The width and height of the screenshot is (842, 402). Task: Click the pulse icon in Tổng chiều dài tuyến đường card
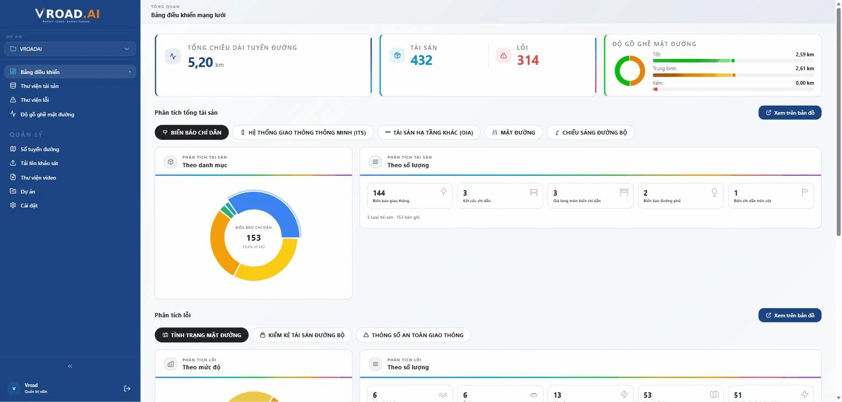172,56
